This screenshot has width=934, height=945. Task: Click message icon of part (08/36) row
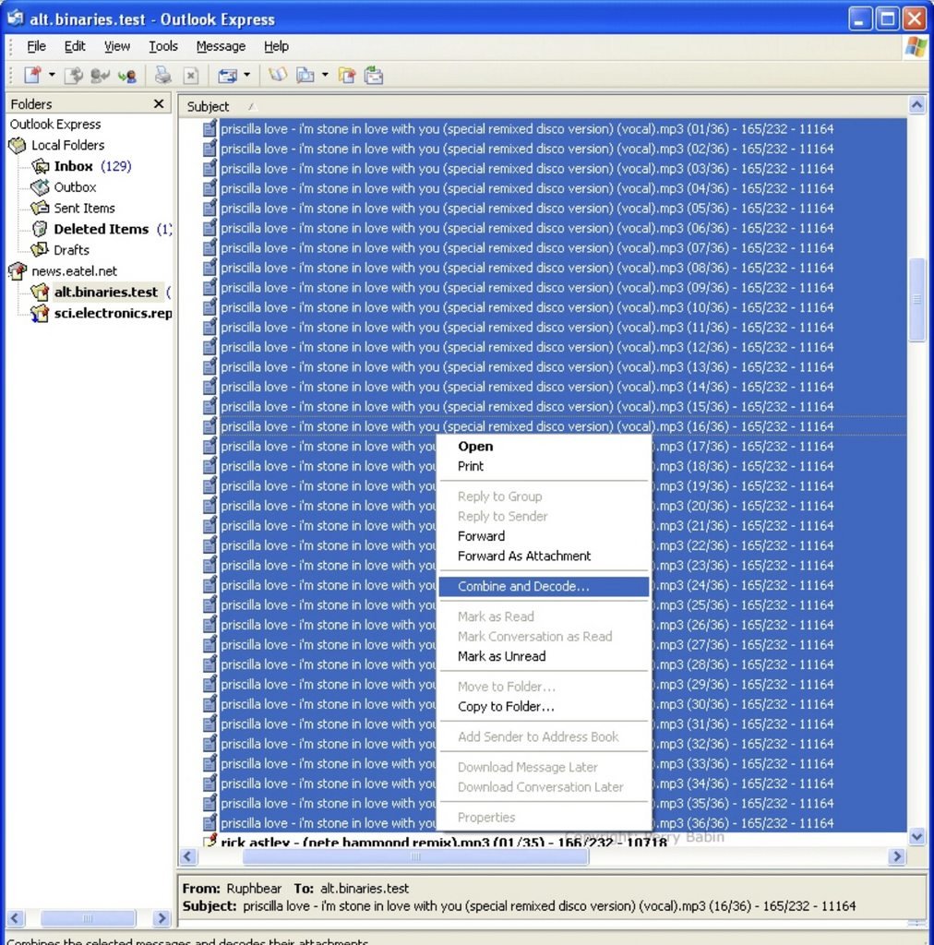point(210,268)
